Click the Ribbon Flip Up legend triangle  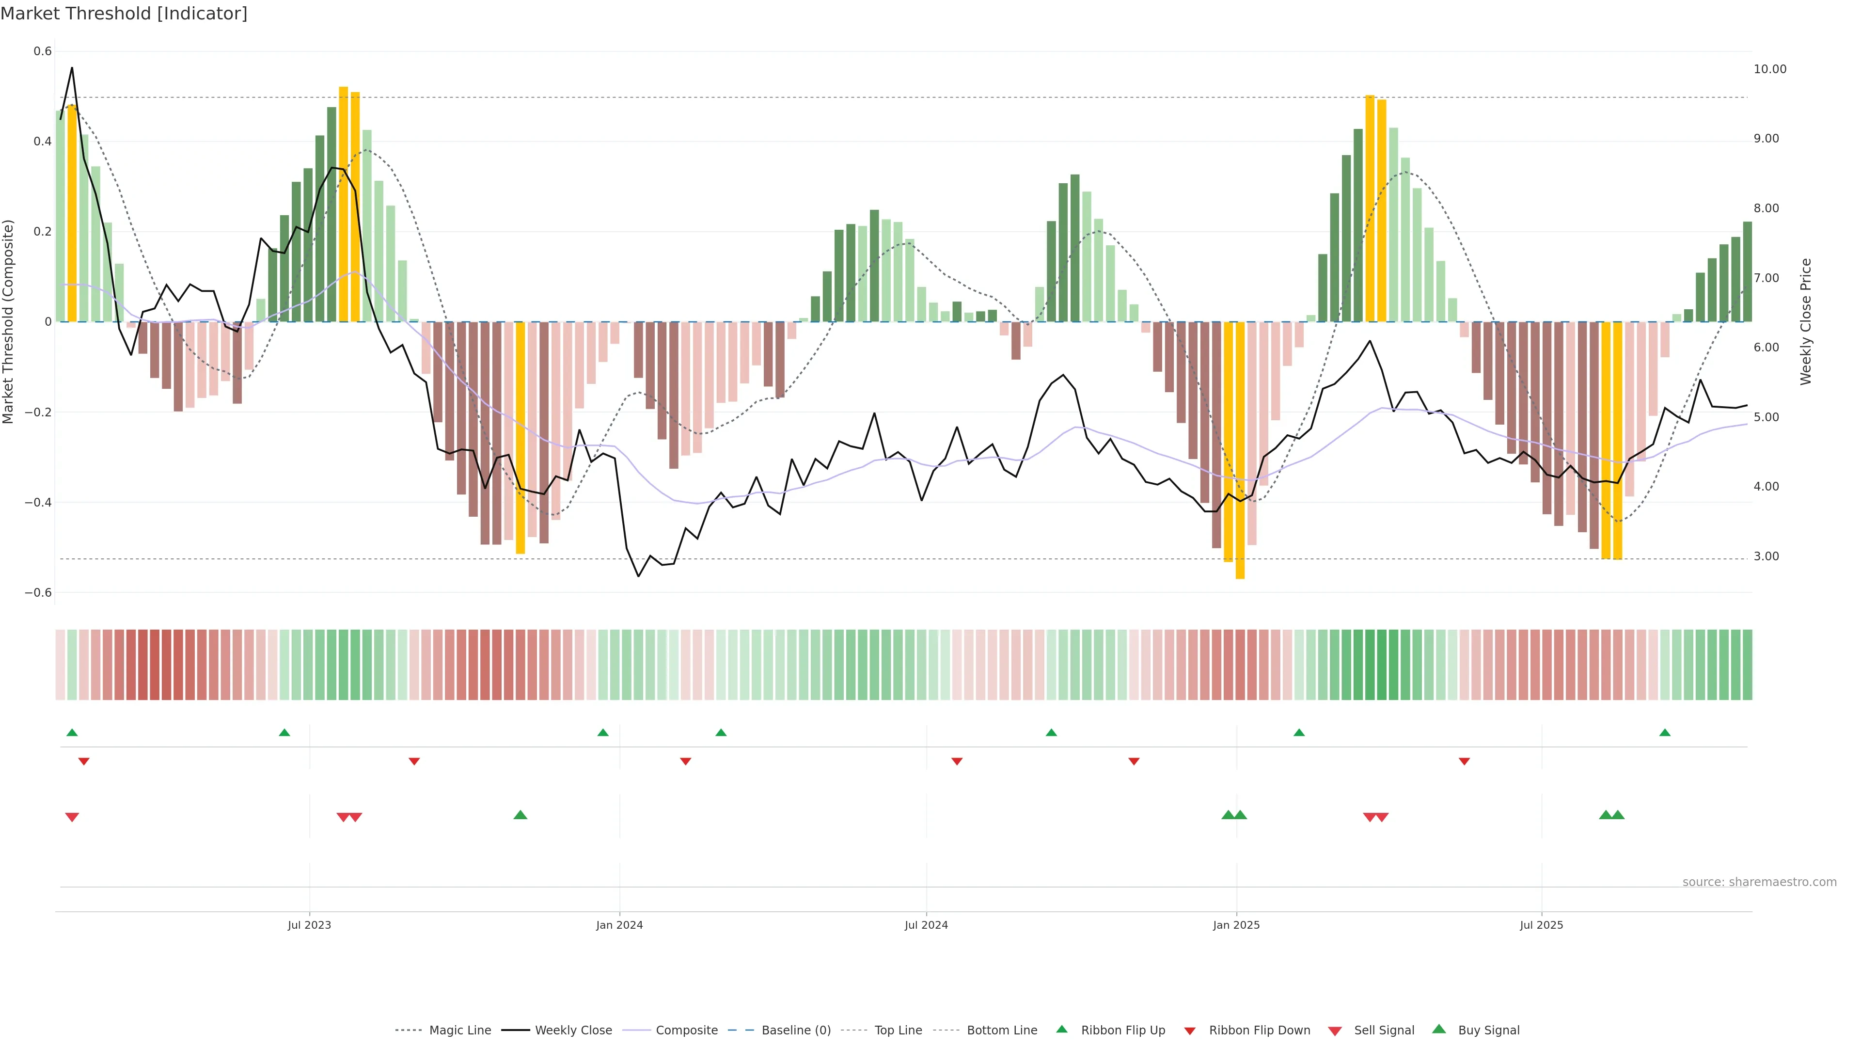tap(1061, 1029)
